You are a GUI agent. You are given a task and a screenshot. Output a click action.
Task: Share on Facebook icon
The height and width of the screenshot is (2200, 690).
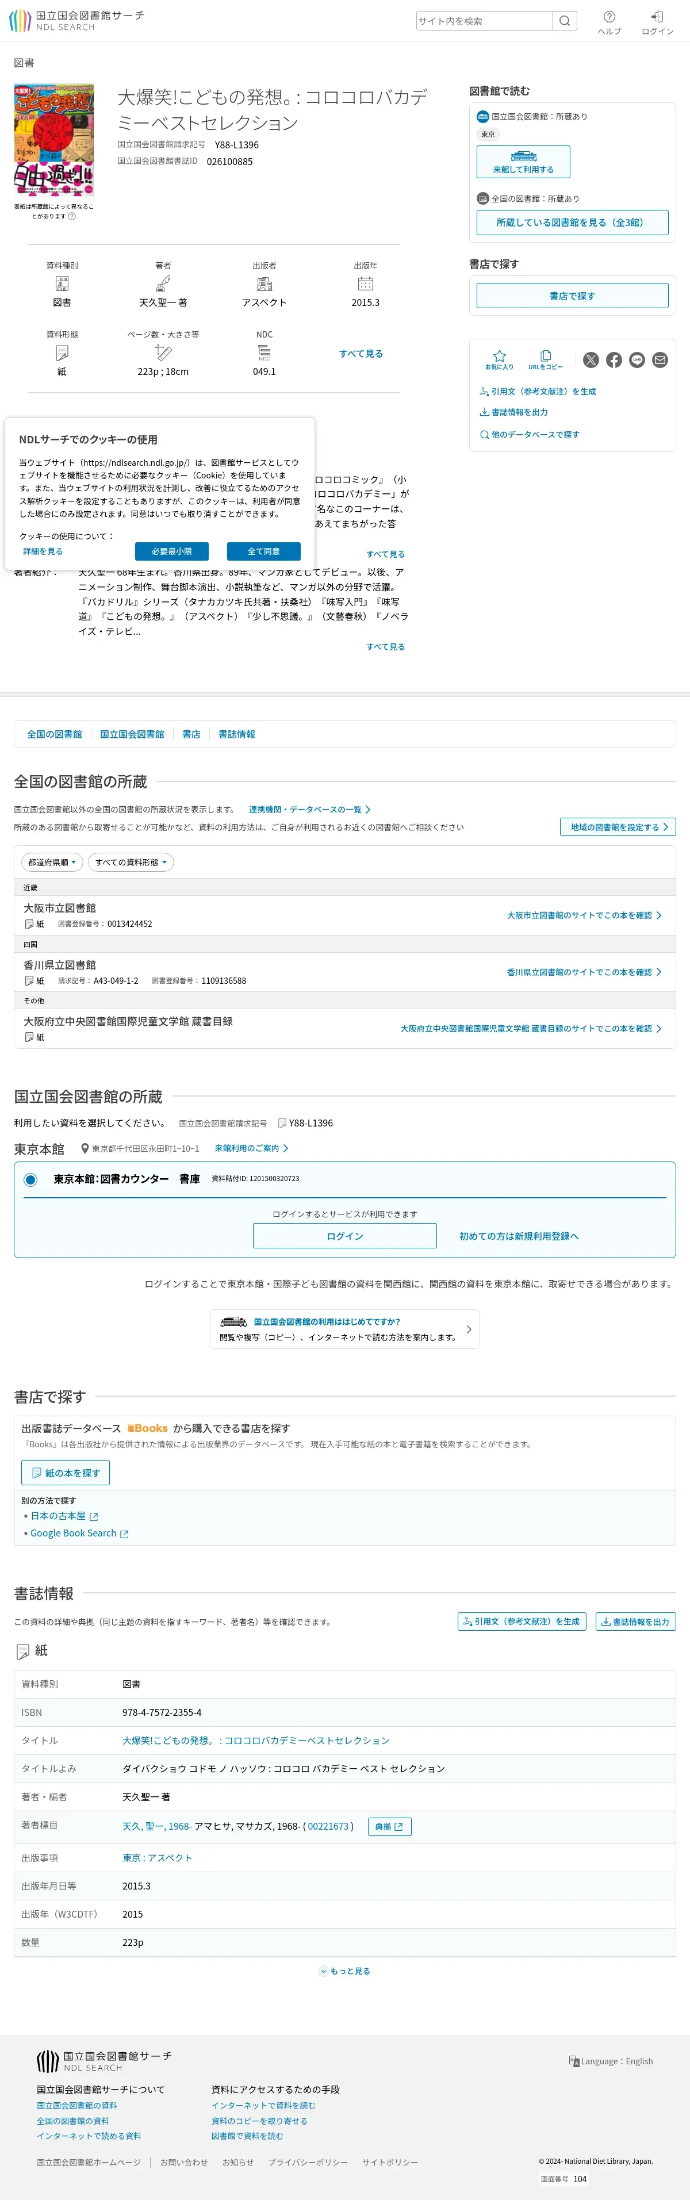tap(614, 359)
